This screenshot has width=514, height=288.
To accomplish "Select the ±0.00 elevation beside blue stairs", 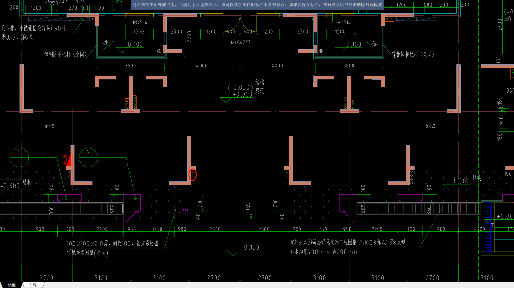I will [505, 216].
